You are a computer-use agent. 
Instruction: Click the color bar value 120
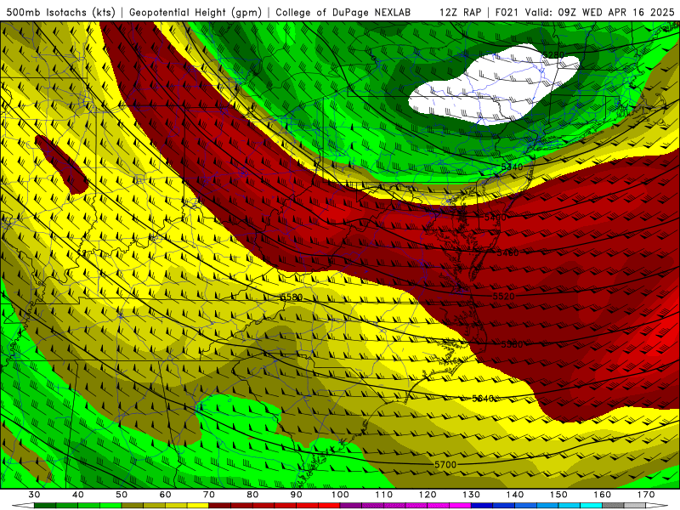click(428, 495)
